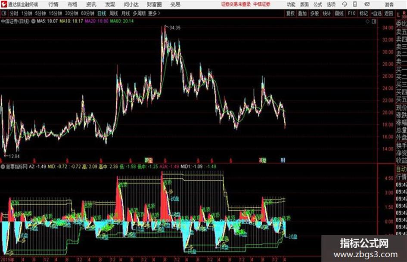Click the diamond icon at chart top-right
The width and height of the screenshot is (407, 262).
(x=367, y=21)
